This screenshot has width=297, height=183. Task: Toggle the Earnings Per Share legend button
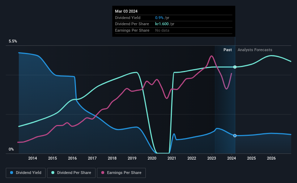coord(121,173)
